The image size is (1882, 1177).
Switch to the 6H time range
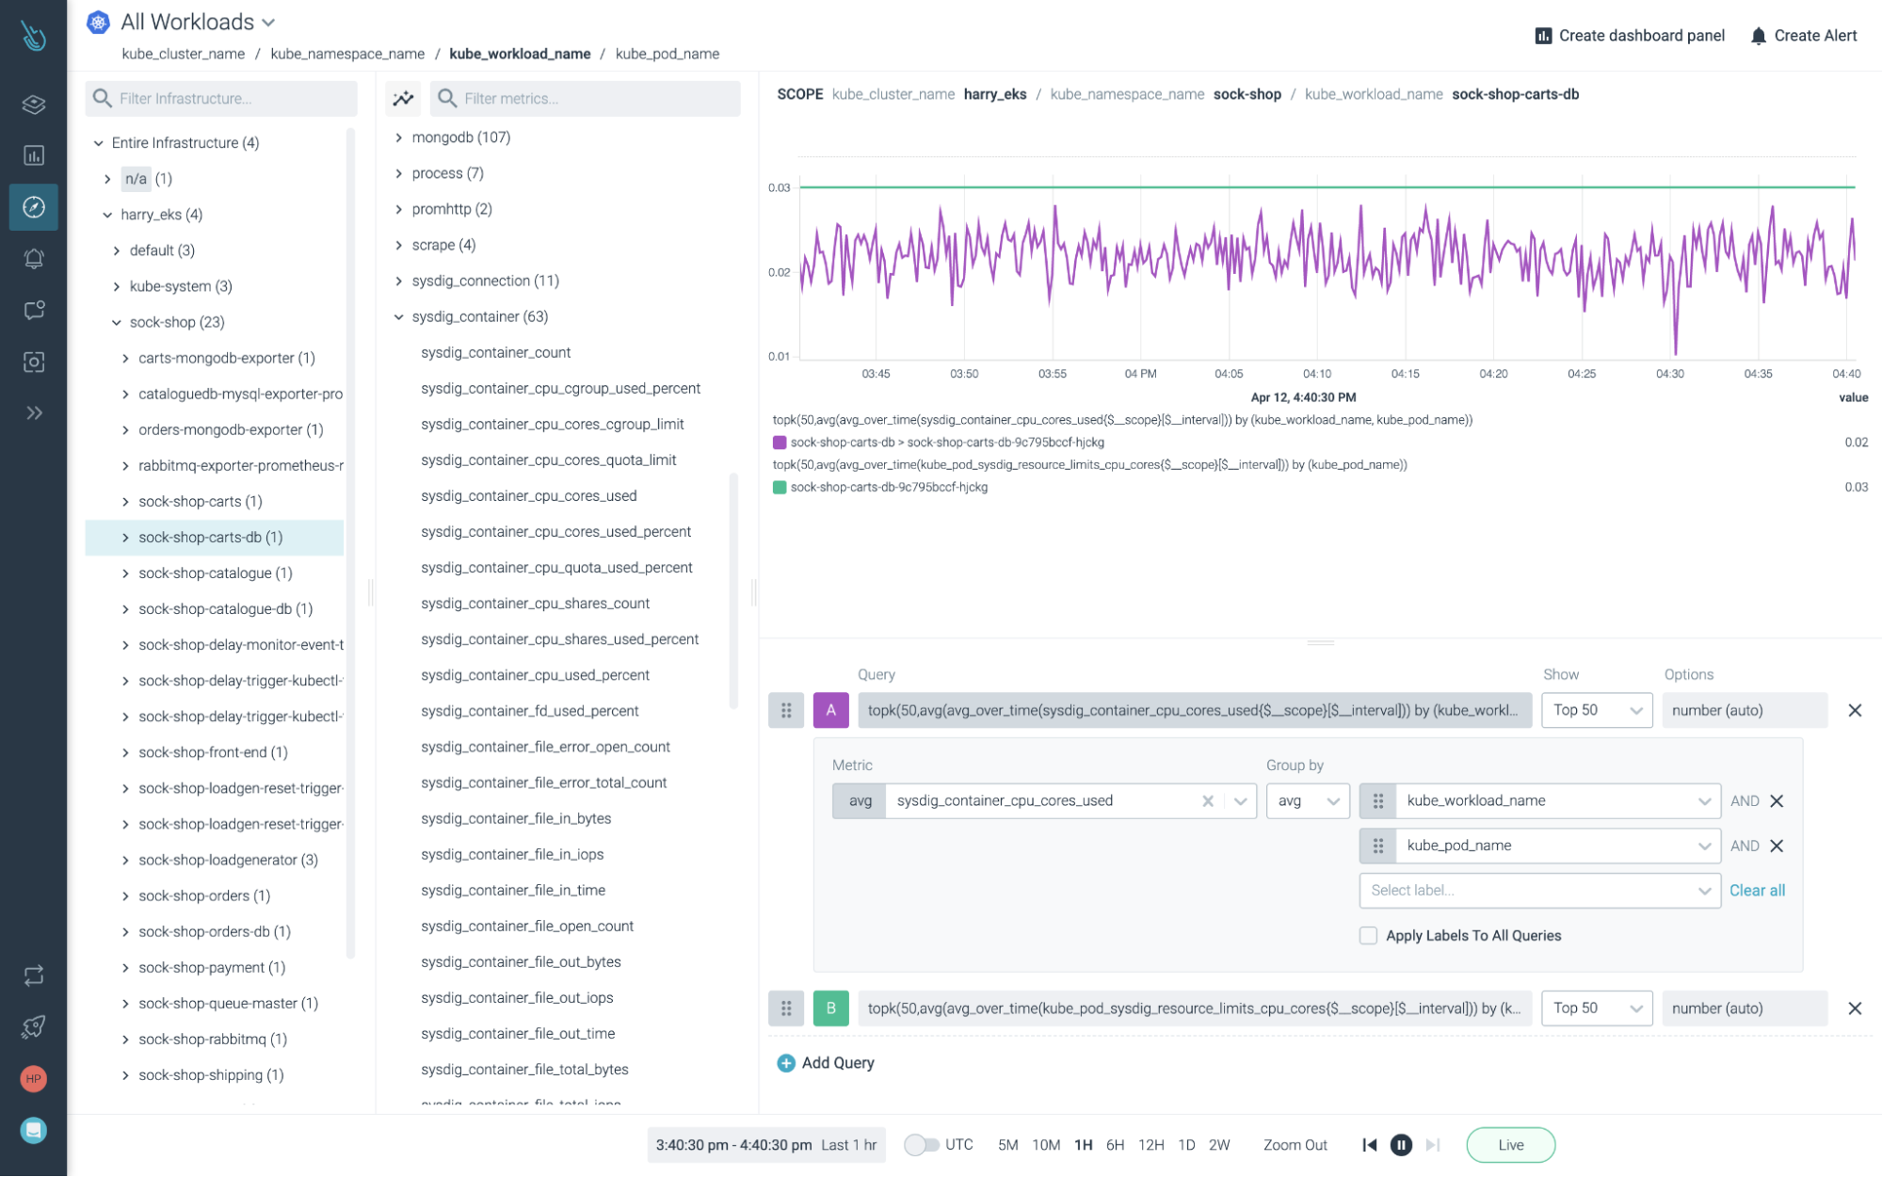(x=1116, y=1145)
